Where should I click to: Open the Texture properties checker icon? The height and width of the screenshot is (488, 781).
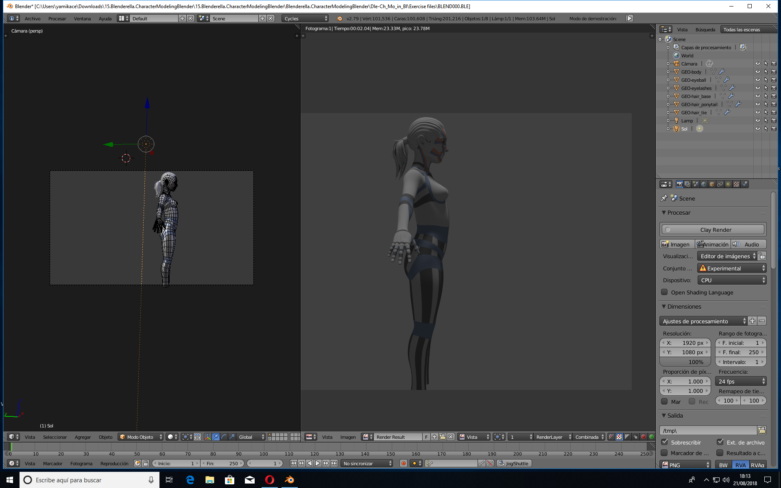[x=736, y=184]
